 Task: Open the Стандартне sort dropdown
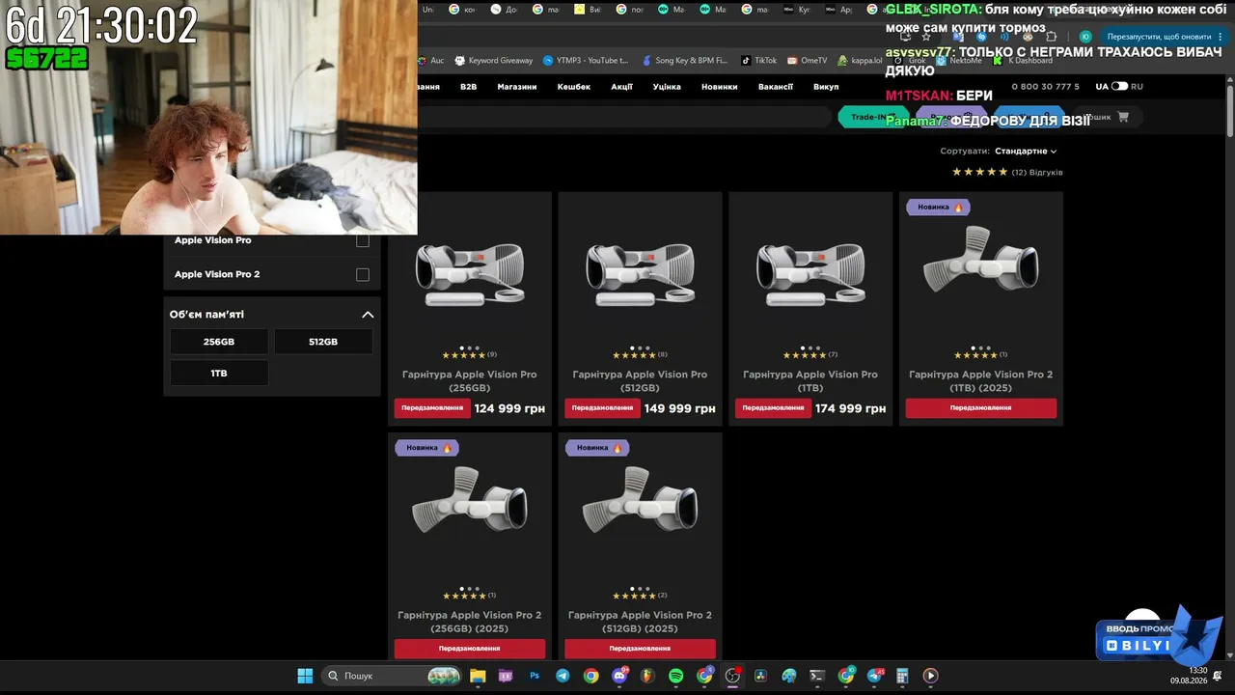point(1026,152)
